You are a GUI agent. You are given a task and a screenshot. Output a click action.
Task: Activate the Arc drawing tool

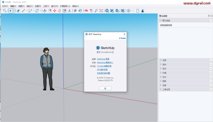pos(30,11)
